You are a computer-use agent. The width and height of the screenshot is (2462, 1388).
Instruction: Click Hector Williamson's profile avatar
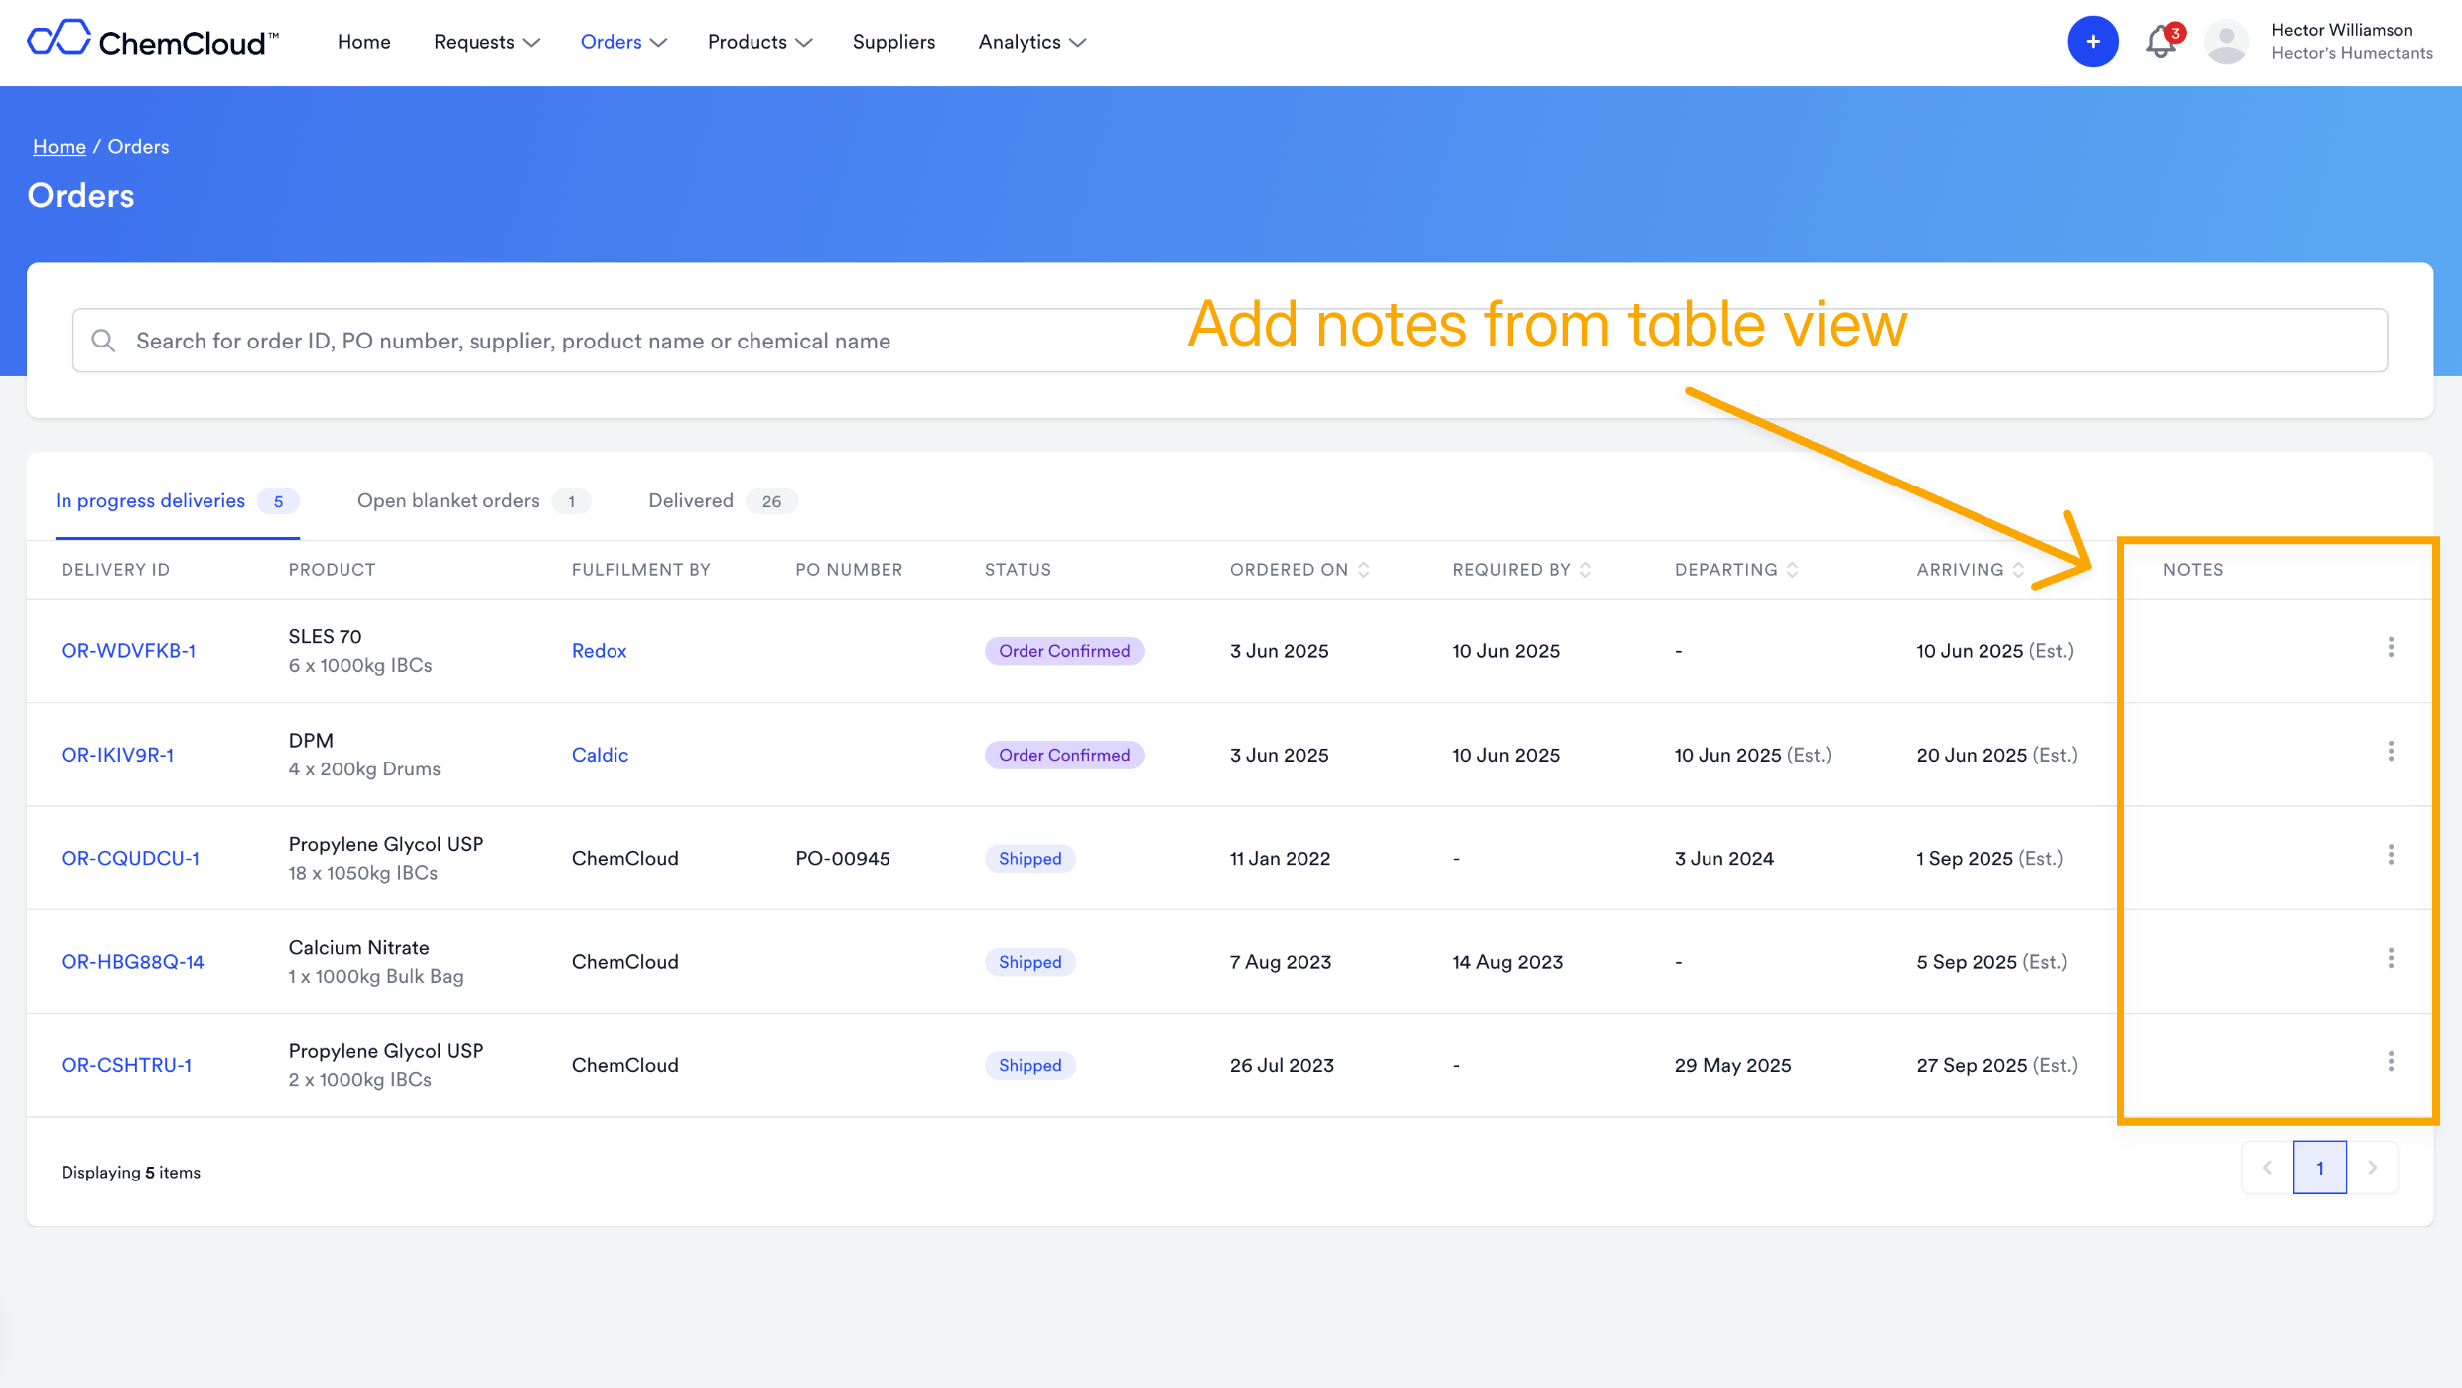coord(2226,42)
